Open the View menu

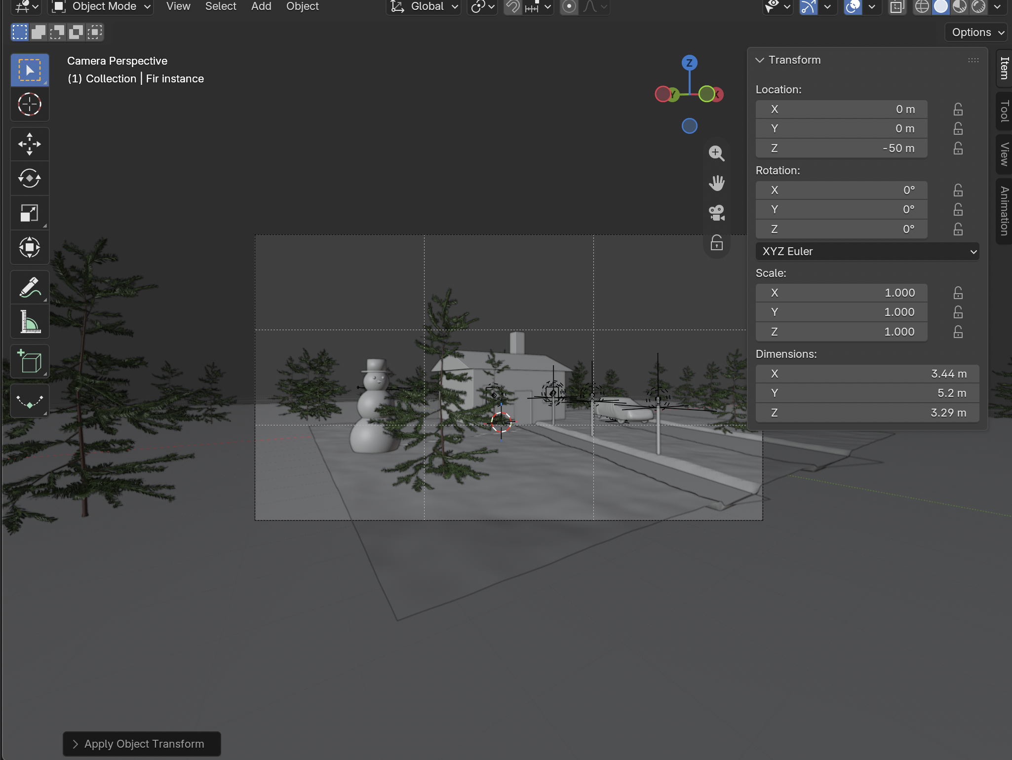[178, 6]
